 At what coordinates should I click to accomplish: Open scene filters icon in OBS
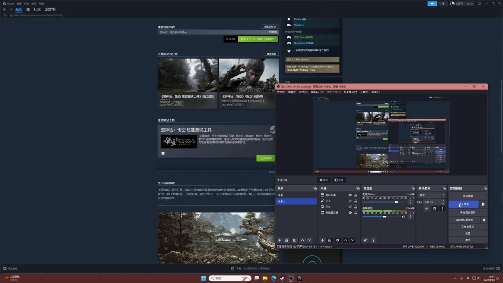[x=294, y=240]
